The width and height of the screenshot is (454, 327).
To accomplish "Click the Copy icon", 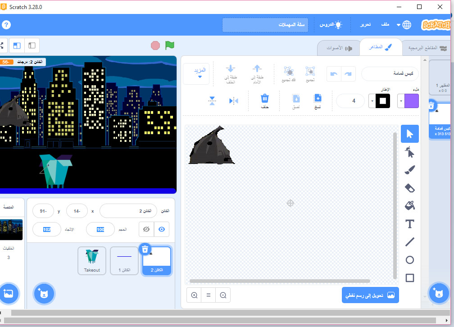I will coord(318,101).
